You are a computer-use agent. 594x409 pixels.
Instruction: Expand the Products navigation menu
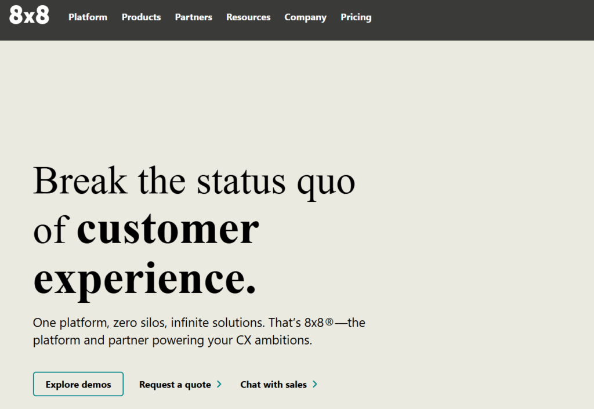pos(141,17)
